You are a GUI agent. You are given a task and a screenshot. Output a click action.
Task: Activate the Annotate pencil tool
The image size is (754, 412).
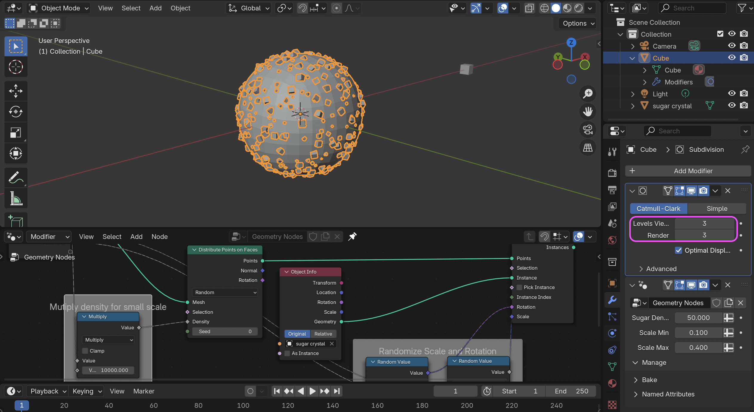(16, 177)
